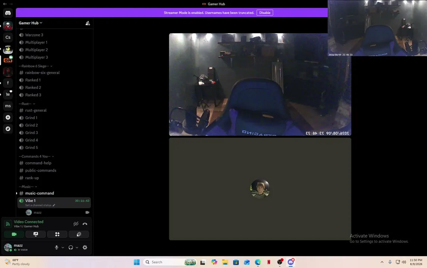The height and width of the screenshot is (268, 427).
Task: Collapse the Rust category
Action: click(27, 103)
